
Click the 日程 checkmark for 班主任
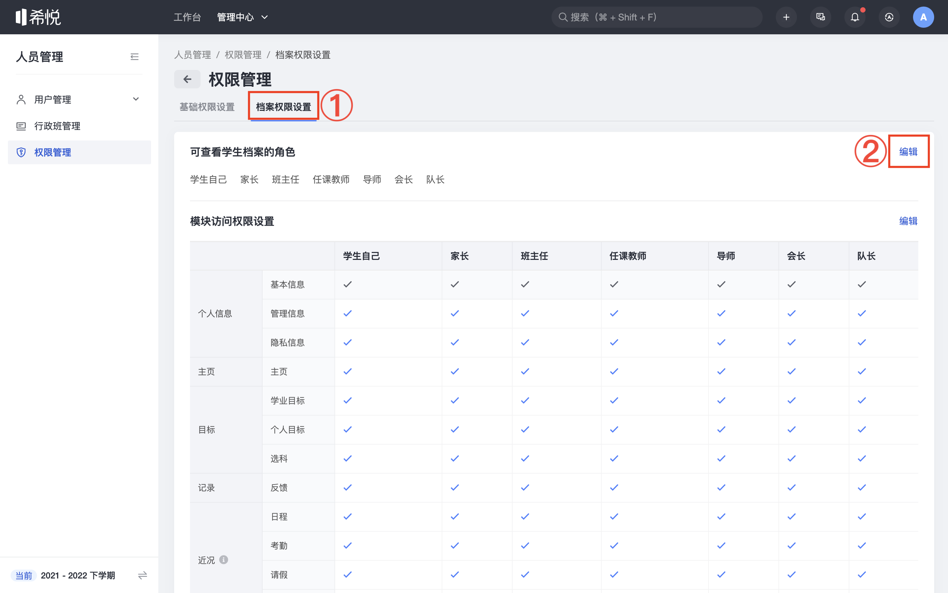525,516
